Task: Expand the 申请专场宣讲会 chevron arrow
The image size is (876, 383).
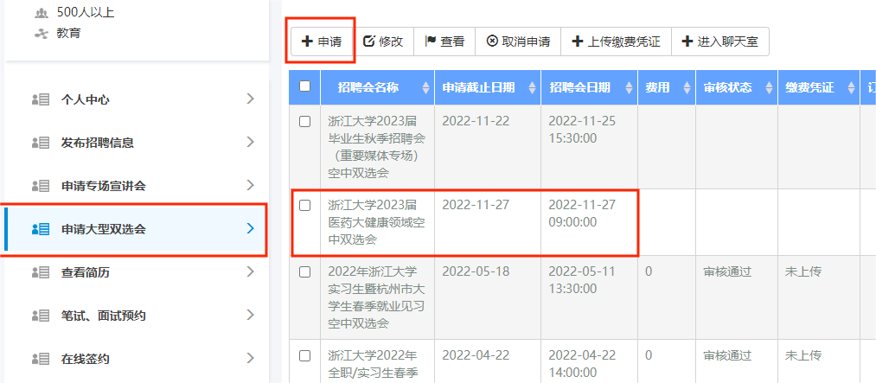Action: tap(250, 185)
